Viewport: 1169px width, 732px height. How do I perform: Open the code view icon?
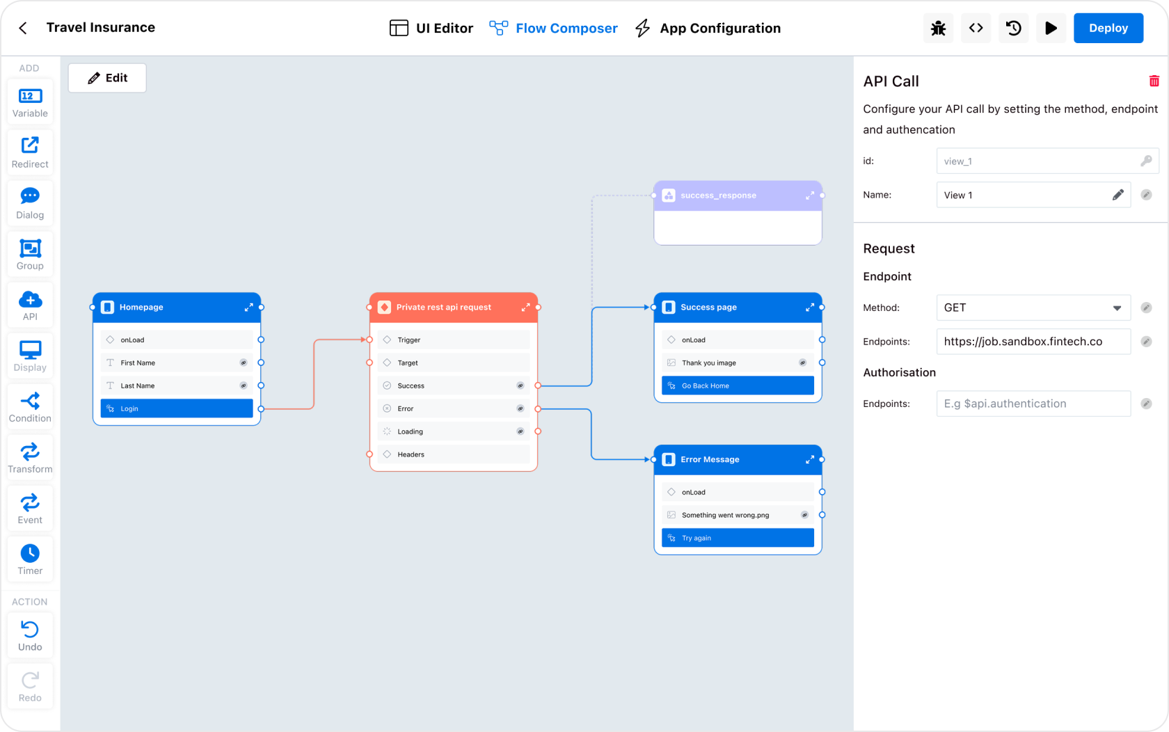click(976, 28)
